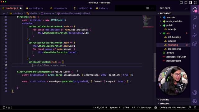The image size is (199, 112).
Task: Open editor More Actions menu
Action: [152, 8]
